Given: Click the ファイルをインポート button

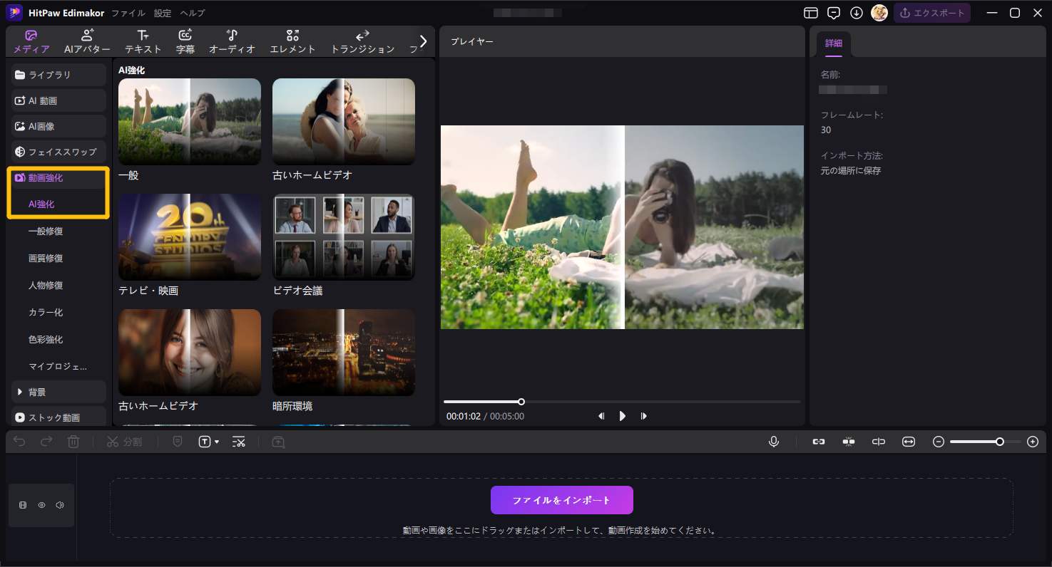Looking at the screenshot, I should tap(561, 500).
